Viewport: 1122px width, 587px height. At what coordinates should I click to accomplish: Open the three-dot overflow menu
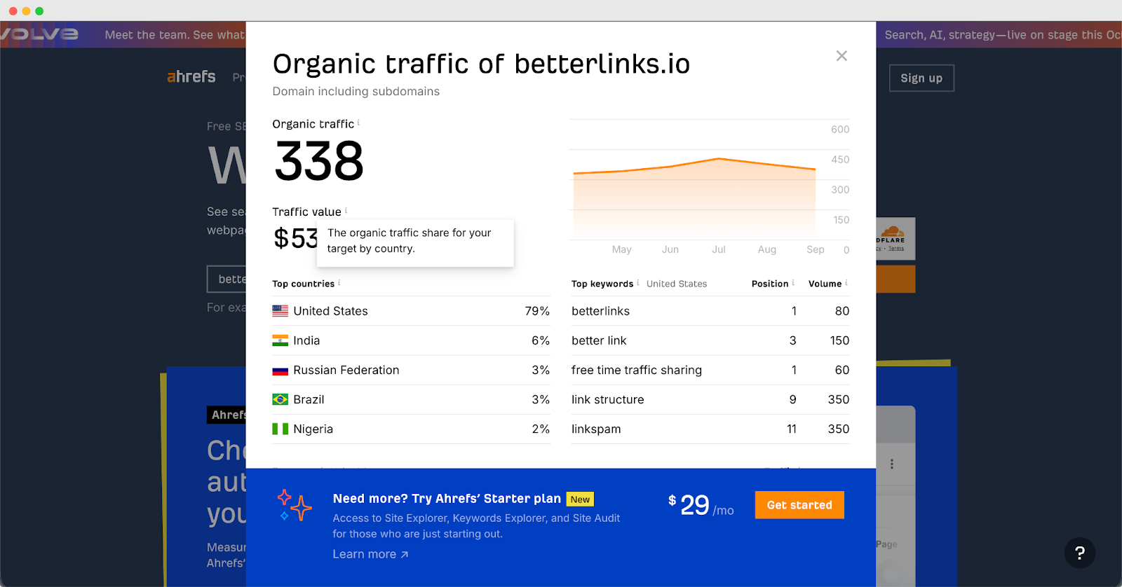pos(891,464)
